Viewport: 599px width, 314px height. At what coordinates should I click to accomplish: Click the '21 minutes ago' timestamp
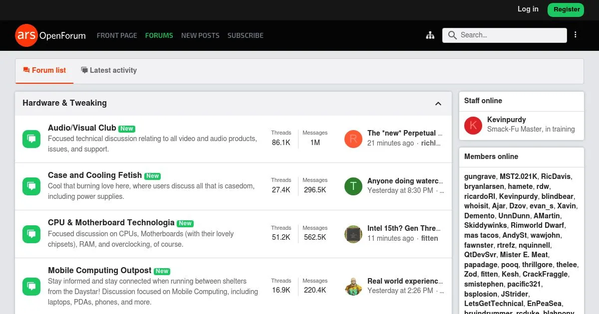pyautogui.click(x=391, y=143)
